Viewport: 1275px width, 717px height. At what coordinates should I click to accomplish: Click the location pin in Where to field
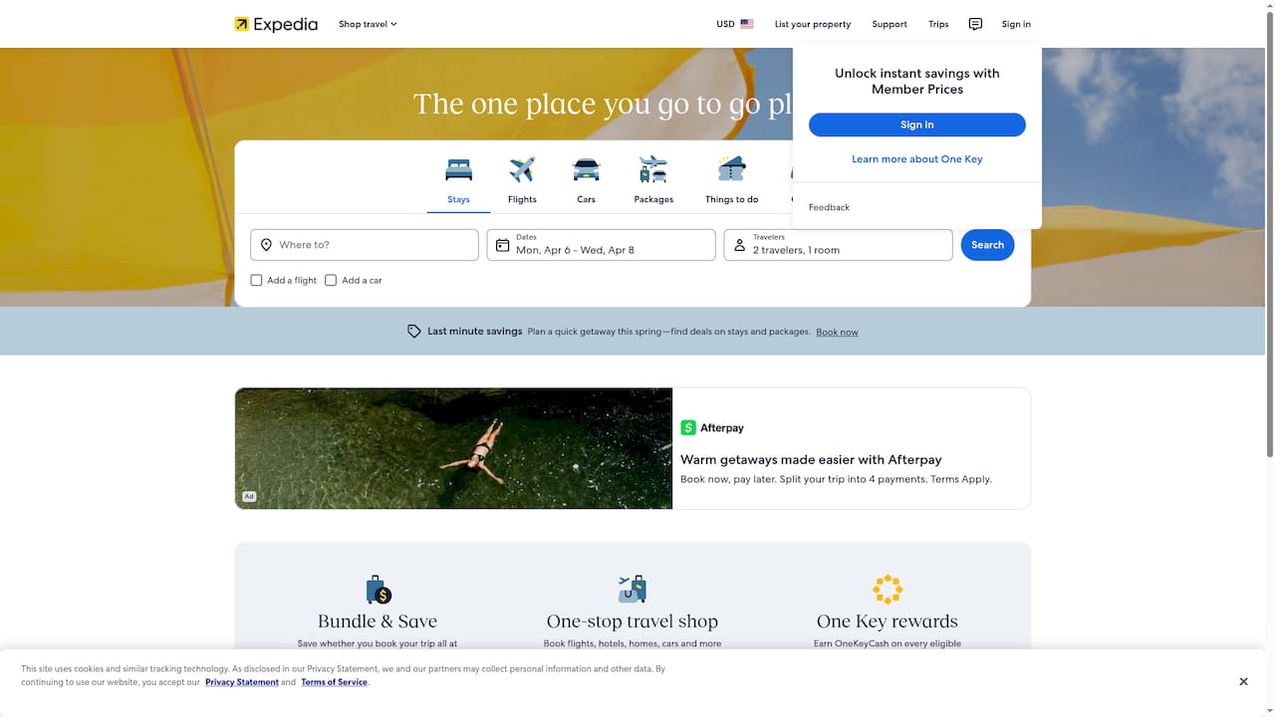[266, 244]
